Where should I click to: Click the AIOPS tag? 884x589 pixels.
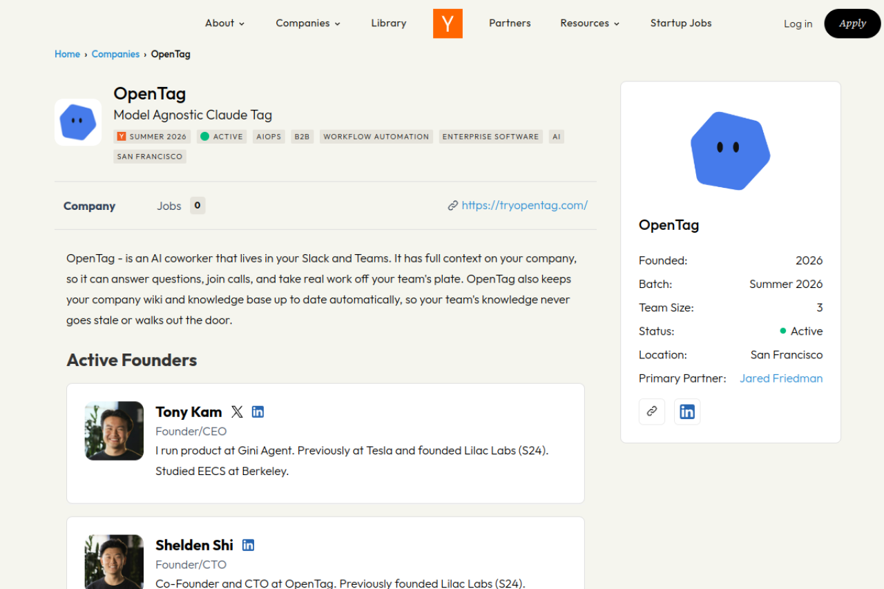pos(269,137)
